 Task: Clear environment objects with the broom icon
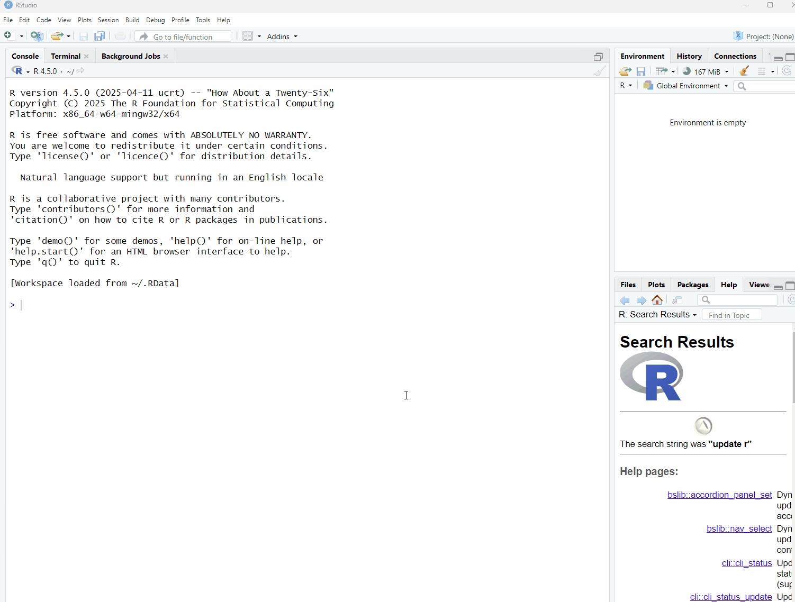(x=744, y=71)
